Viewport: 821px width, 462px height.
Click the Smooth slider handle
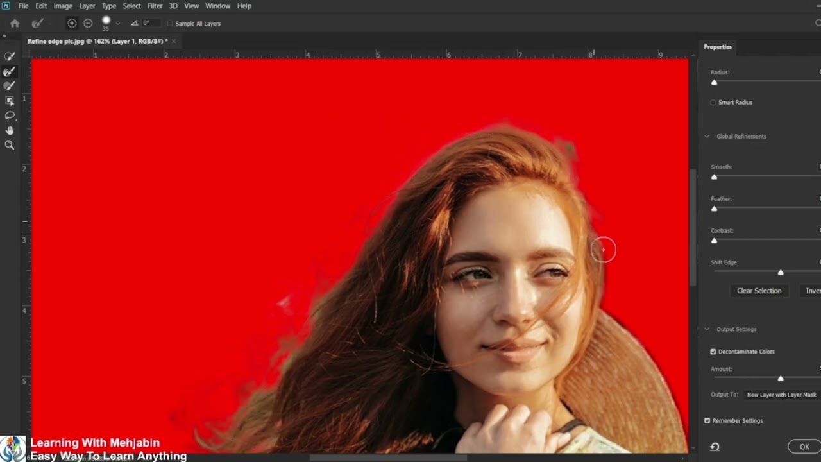(714, 176)
